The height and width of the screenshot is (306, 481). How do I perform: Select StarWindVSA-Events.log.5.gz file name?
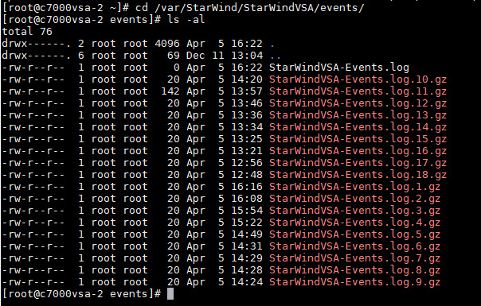[x=354, y=235]
